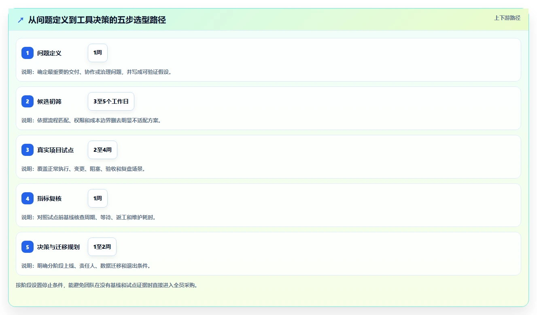Select the 问题定义 step title
Image resolution: width=537 pixels, height=315 pixels.
pos(49,53)
